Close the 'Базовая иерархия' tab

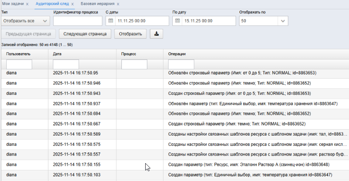pos(118,4)
